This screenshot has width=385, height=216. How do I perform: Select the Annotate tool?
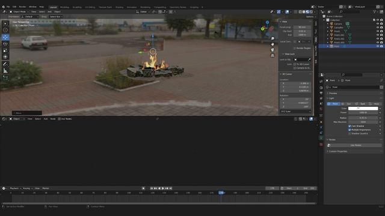tap(5, 64)
